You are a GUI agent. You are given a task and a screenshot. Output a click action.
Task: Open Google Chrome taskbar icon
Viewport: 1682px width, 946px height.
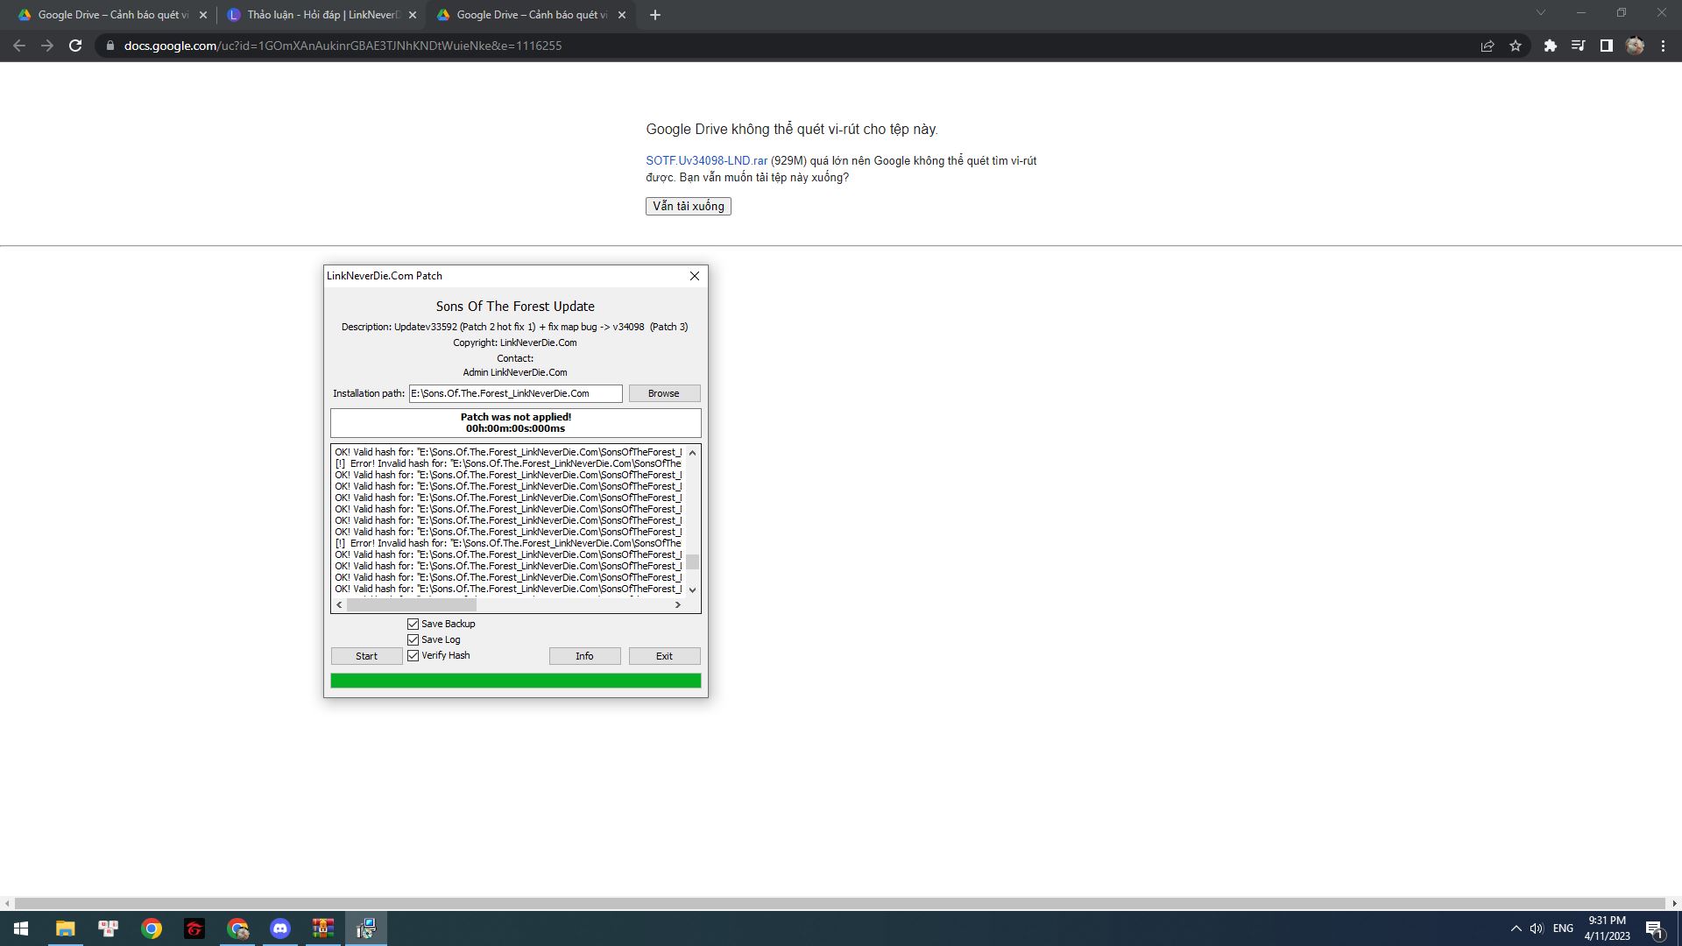[152, 928]
